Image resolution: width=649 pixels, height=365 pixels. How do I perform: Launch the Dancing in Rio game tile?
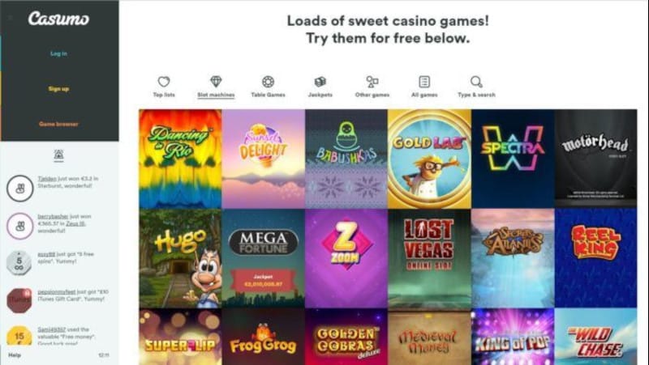pyautogui.click(x=180, y=159)
